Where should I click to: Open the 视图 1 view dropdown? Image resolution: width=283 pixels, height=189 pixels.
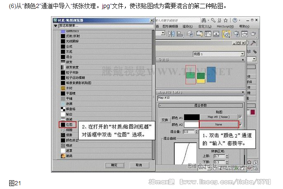click(x=242, y=54)
